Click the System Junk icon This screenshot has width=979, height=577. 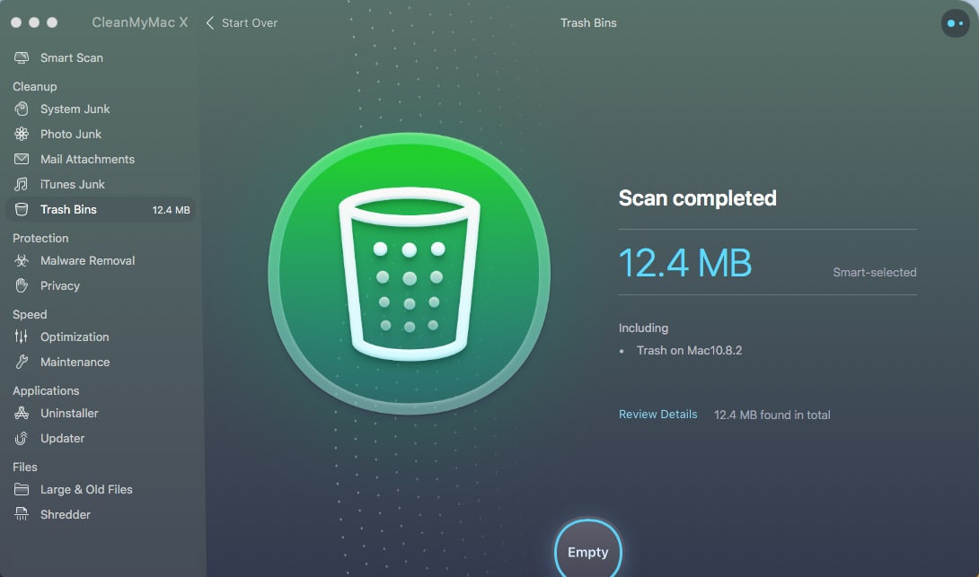click(22, 109)
